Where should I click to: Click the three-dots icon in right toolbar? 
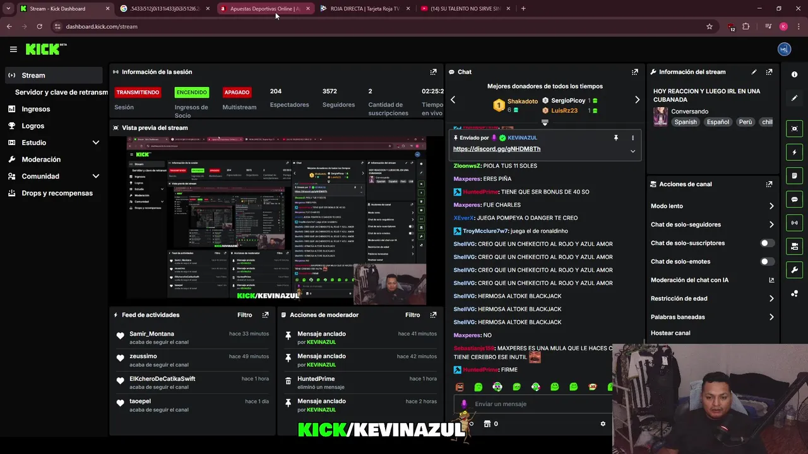[794, 293]
